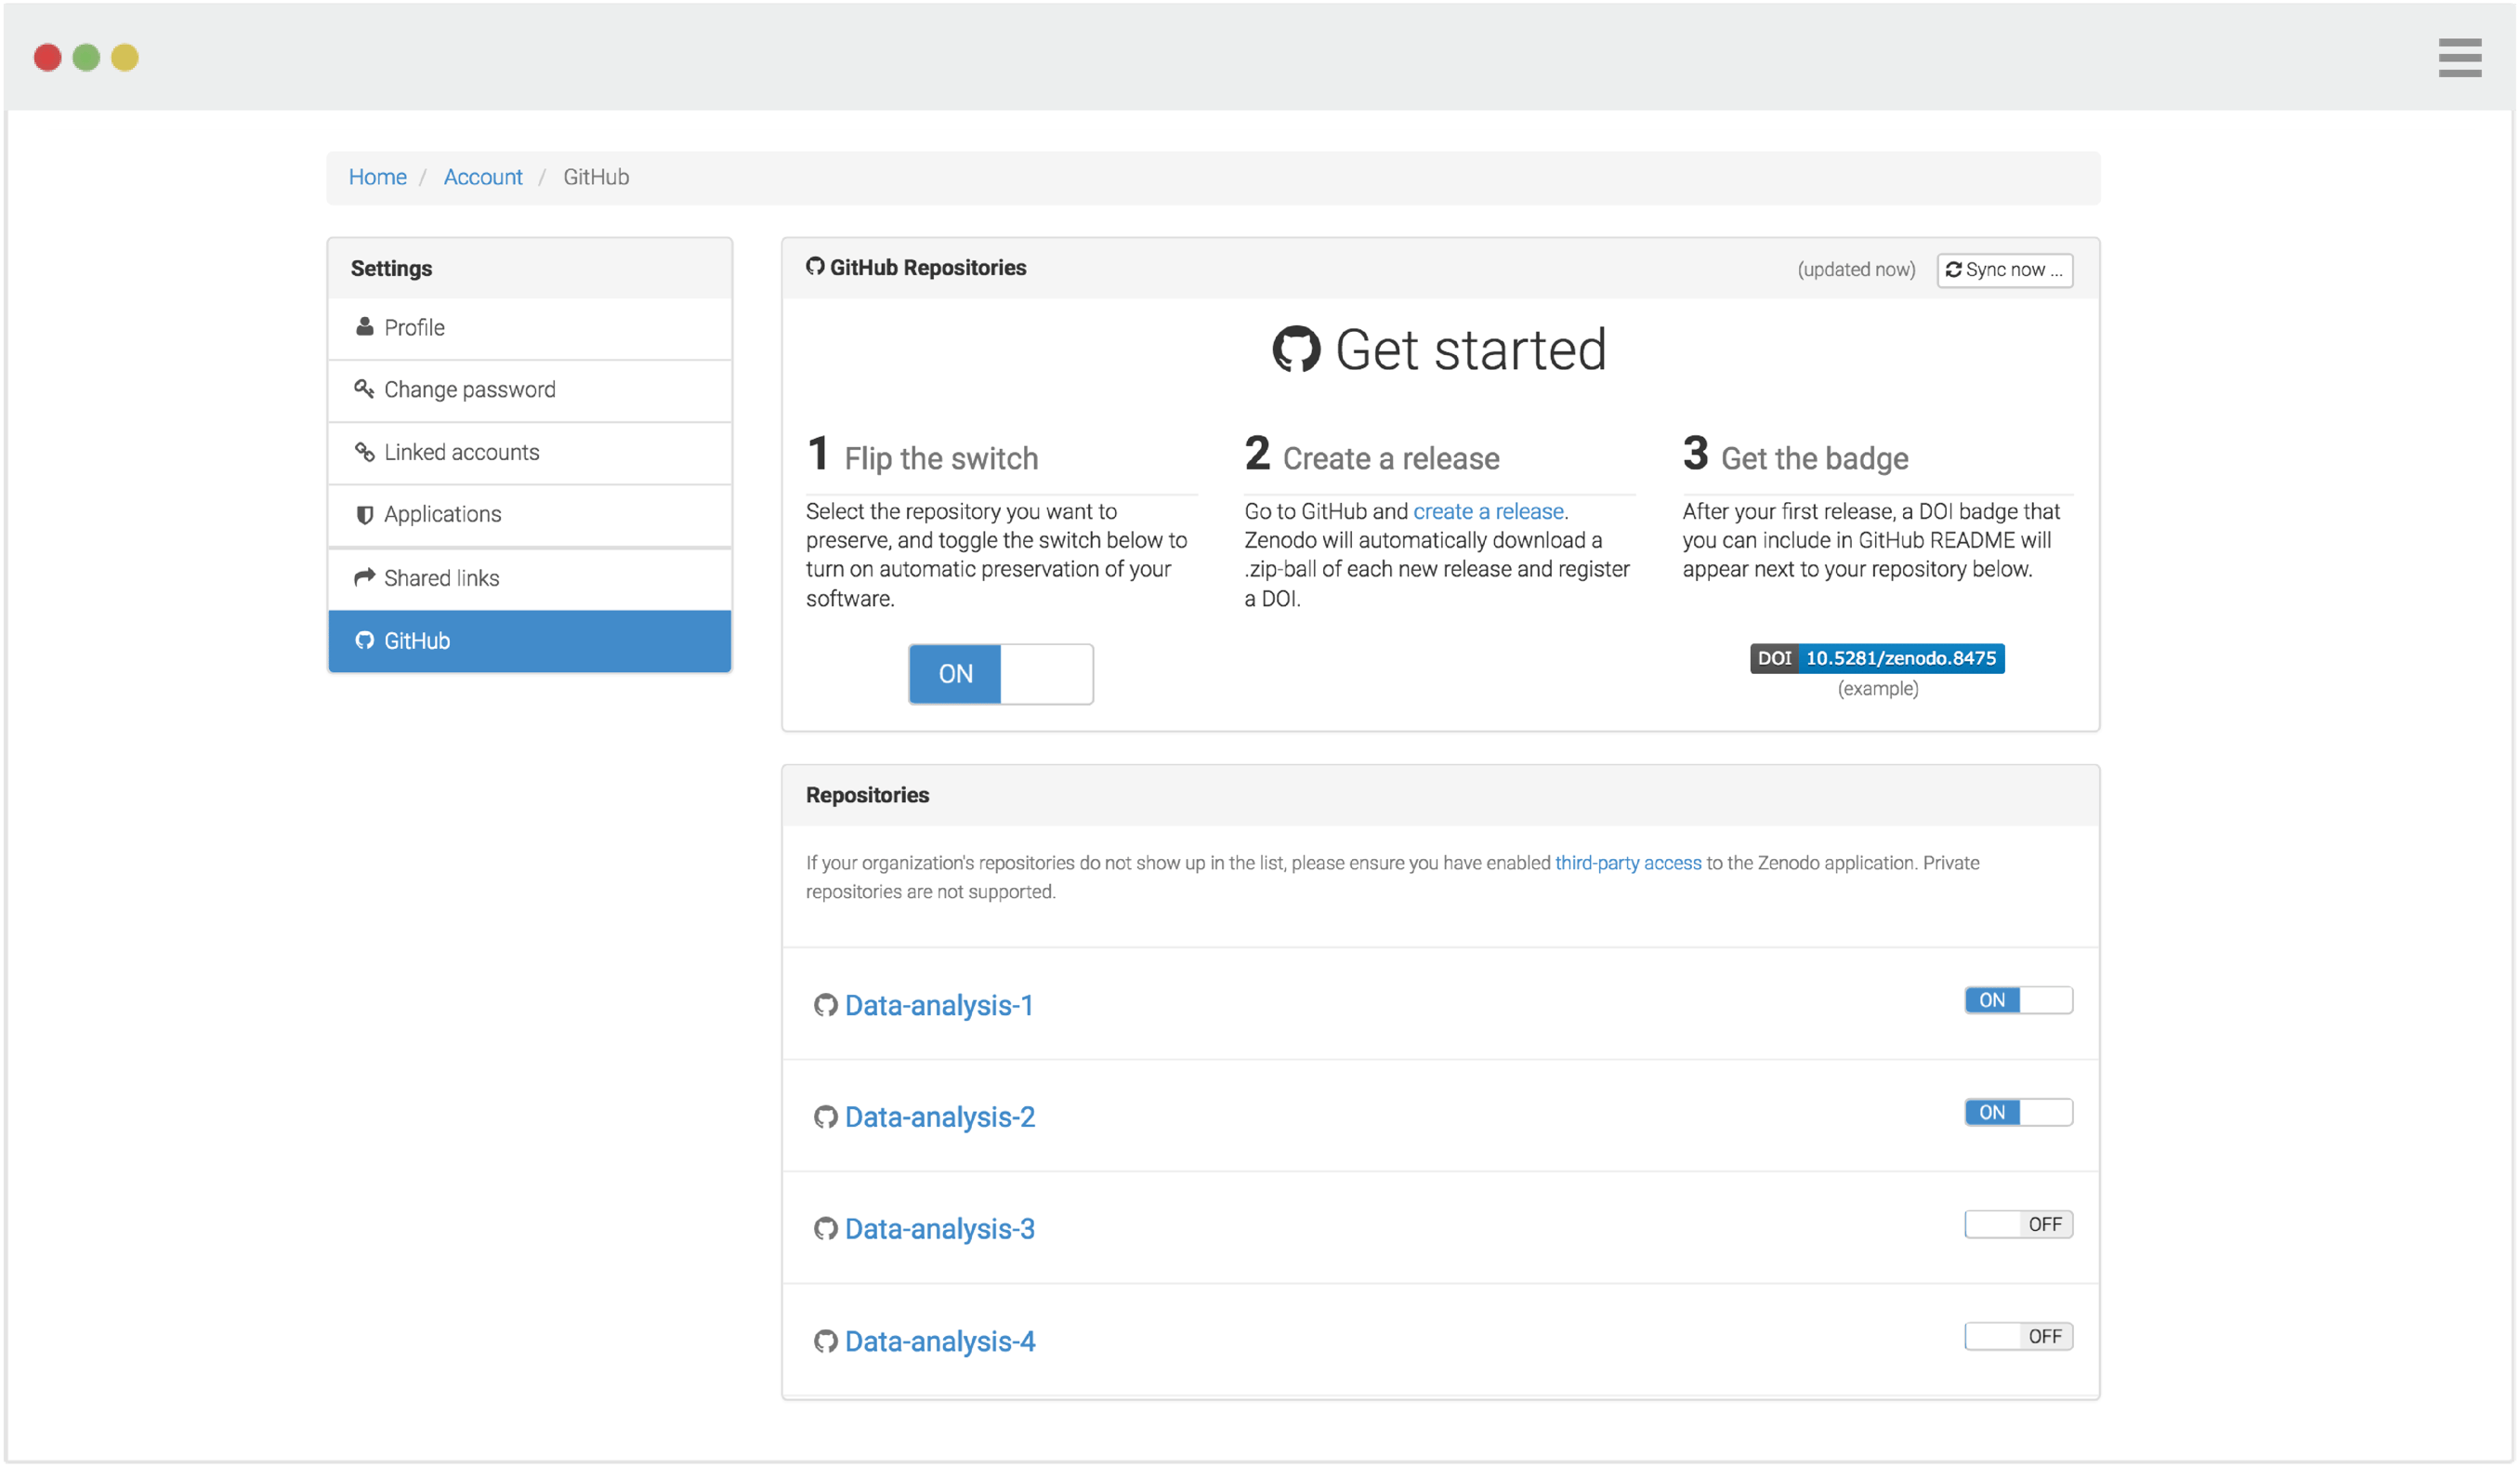The width and height of the screenshot is (2520, 1467).
Task: Click the chain icon for Linked accounts
Action: (364, 451)
